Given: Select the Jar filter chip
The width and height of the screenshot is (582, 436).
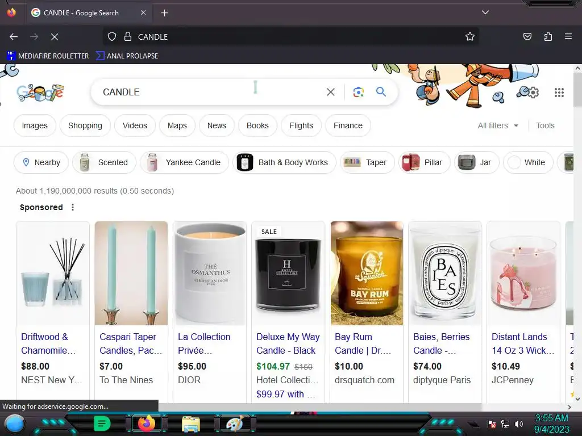Looking at the screenshot, I should click(x=477, y=162).
